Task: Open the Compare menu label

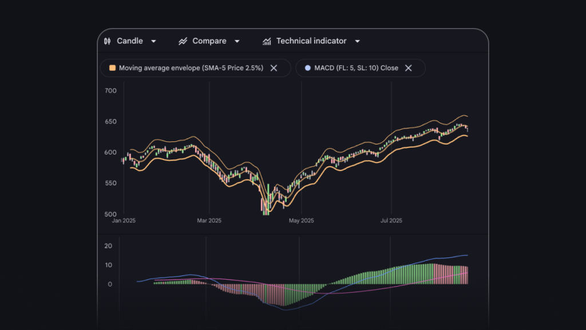Action: point(209,41)
